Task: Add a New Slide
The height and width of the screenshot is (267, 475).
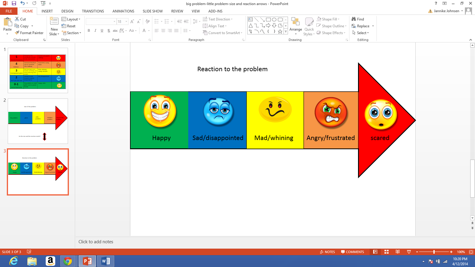Action: point(54,26)
